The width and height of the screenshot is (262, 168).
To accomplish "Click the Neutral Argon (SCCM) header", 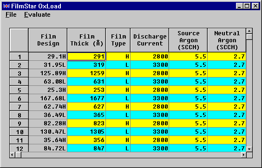I will pyautogui.click(x=227, y=40).
